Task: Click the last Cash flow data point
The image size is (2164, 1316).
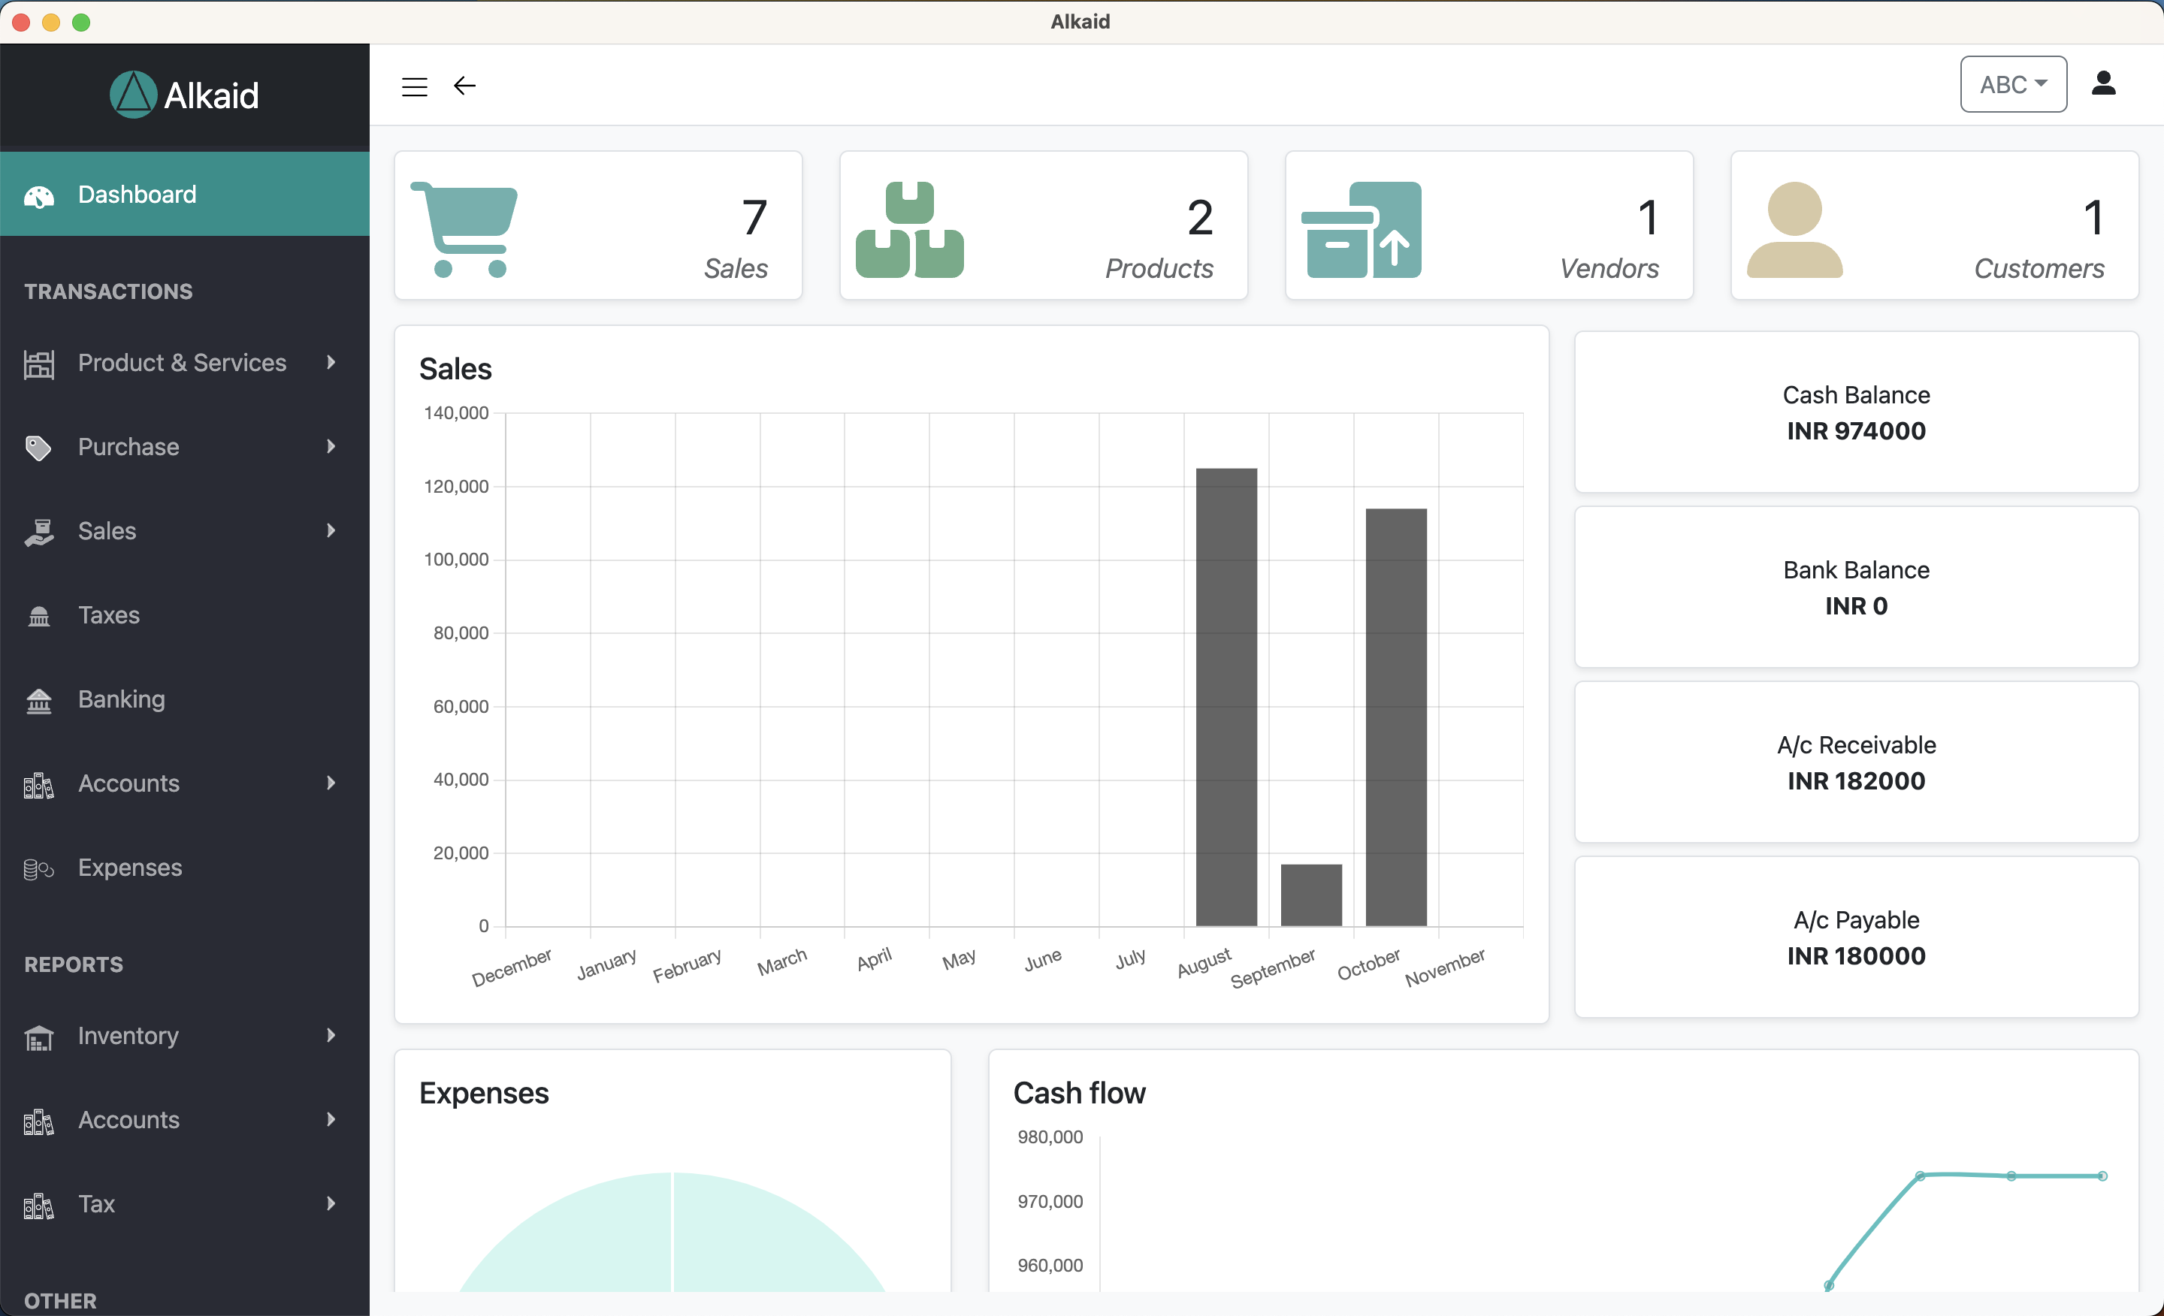Action: click(2102, 1176)
